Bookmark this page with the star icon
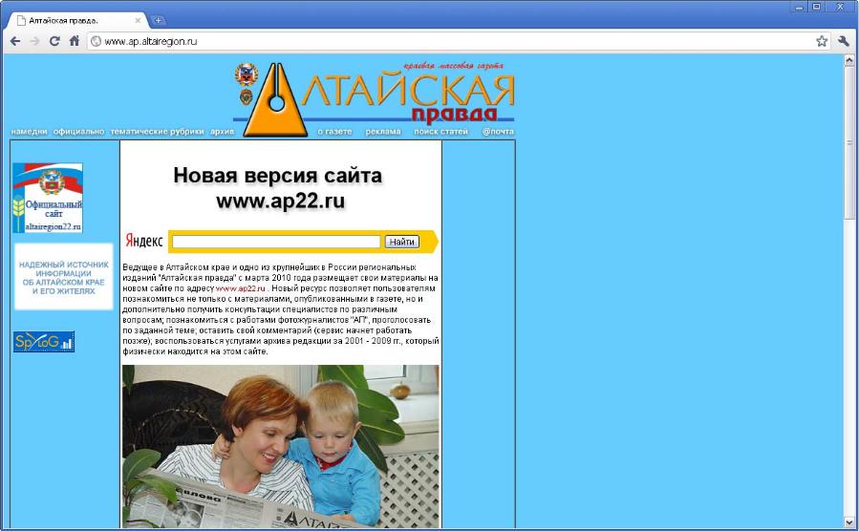 pos(822,41)
